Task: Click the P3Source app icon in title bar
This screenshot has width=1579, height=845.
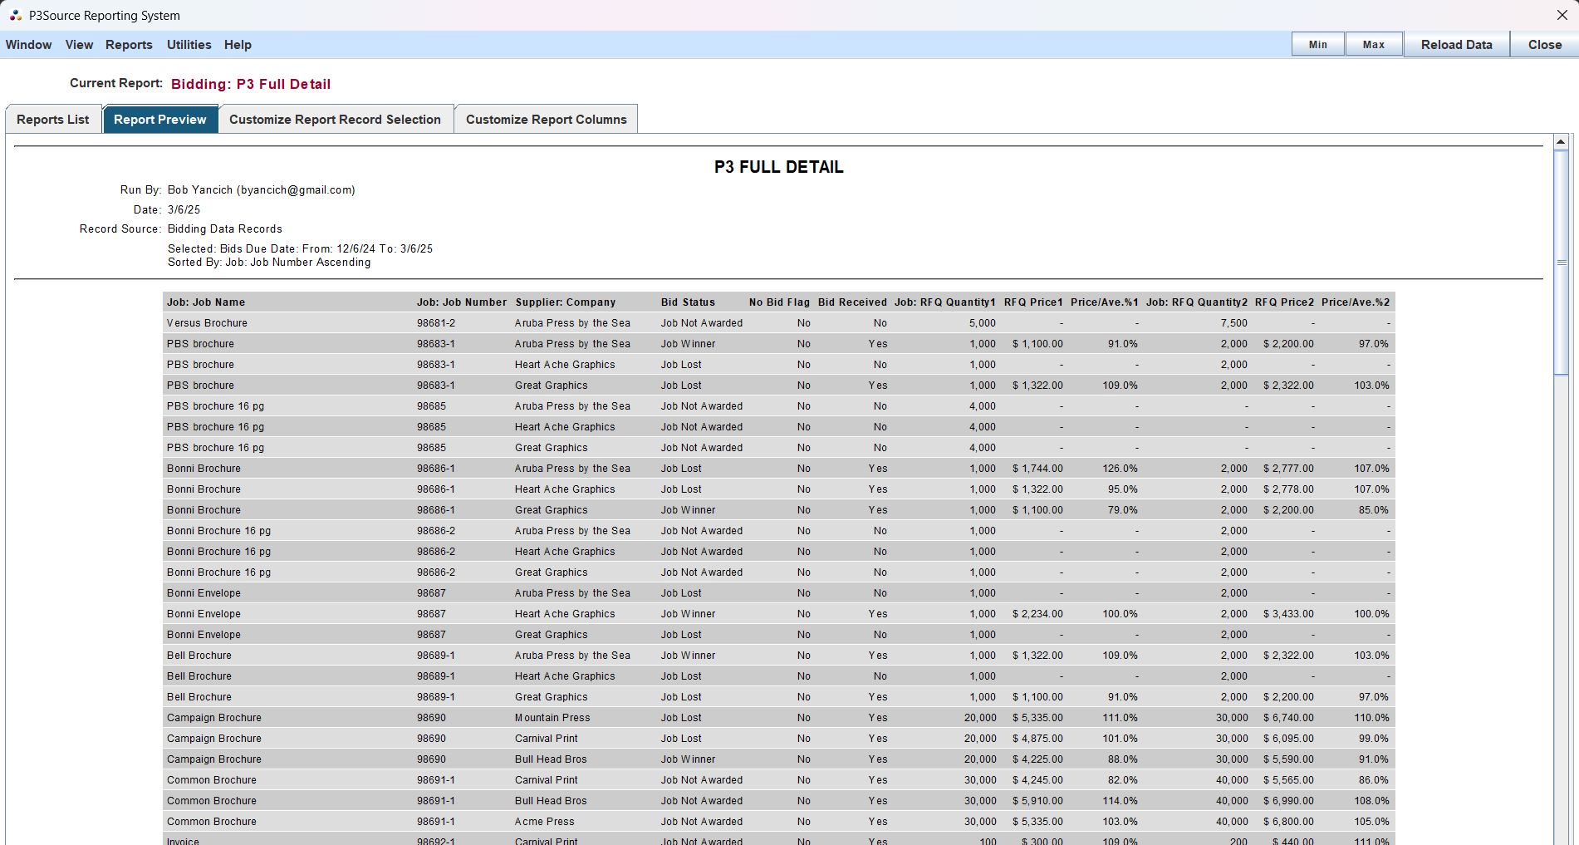Action: pyautogui.click(x=15, y=16)
